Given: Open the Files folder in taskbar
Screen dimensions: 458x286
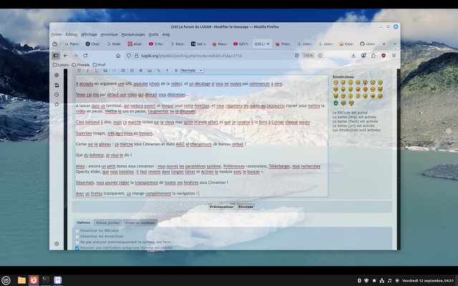Looking at the screenshot, I should 21,280.
